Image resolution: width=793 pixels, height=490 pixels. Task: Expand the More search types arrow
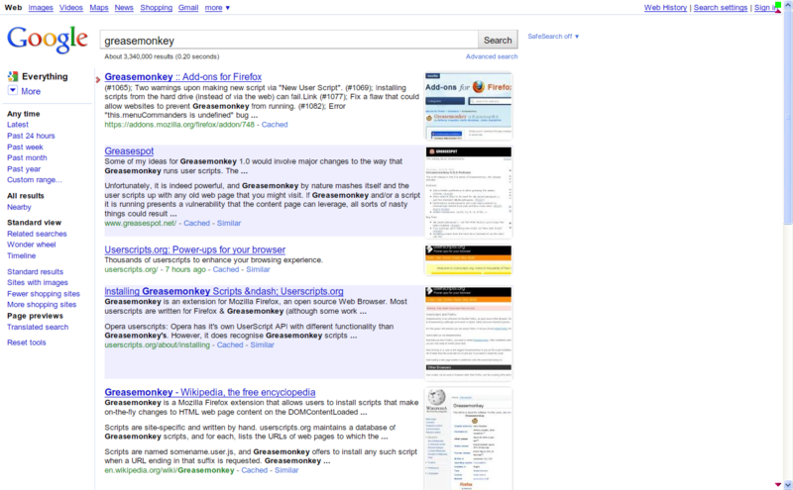[x=13, y=90]
